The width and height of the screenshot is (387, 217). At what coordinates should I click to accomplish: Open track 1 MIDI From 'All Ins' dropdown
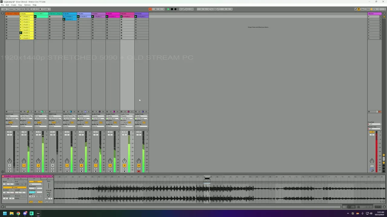click(x=12, y=116)
